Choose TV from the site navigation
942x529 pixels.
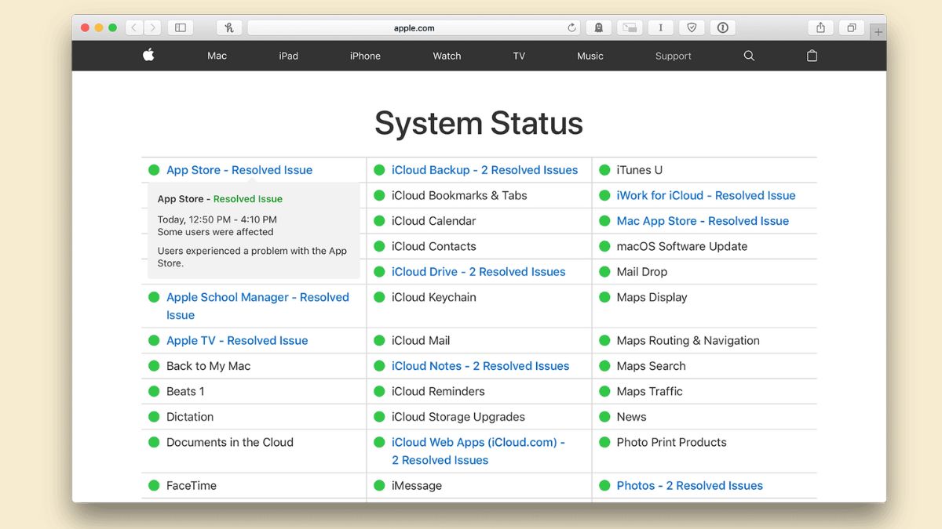(519, 56)
